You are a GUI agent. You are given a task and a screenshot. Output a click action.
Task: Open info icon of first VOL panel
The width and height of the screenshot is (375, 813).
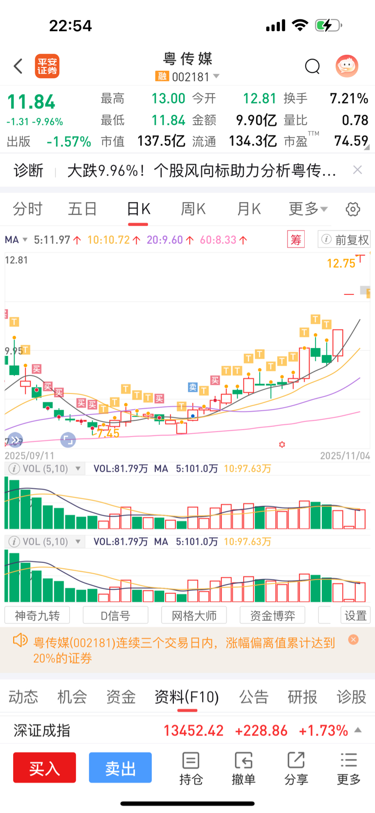click(14, 469)
